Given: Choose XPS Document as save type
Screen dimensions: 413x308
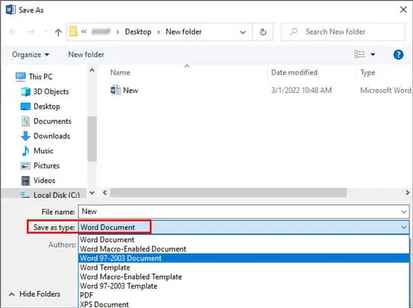Looking at the screenshot, I should pyautogui.click(x=244, y=304).
